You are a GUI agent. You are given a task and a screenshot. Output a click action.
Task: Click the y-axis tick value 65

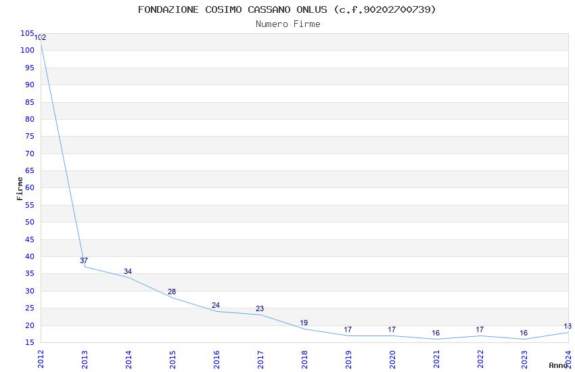tap(30, 171)
